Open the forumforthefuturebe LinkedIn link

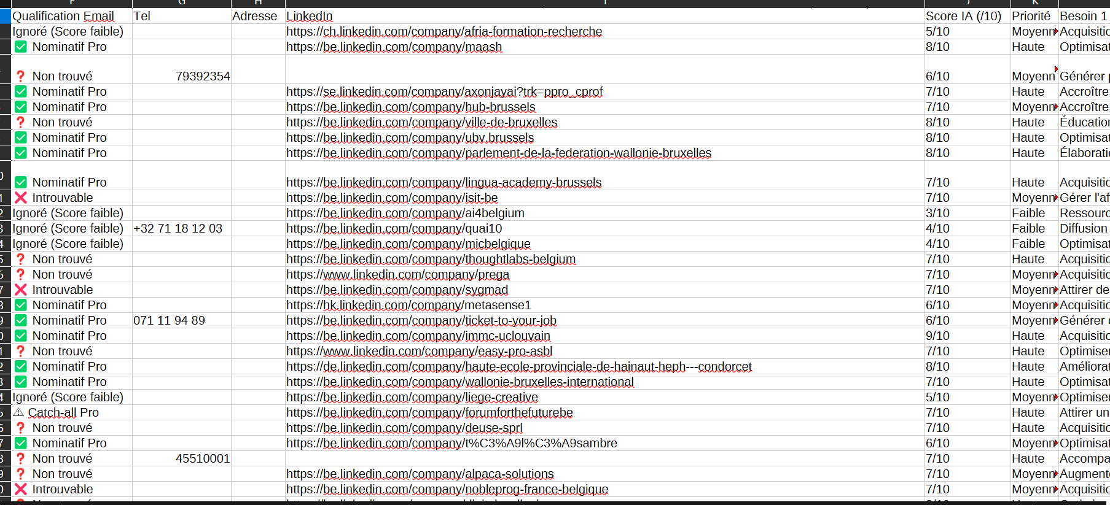pos(429,412)
